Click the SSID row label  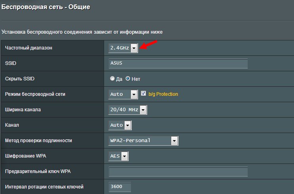tap(11, 63)
